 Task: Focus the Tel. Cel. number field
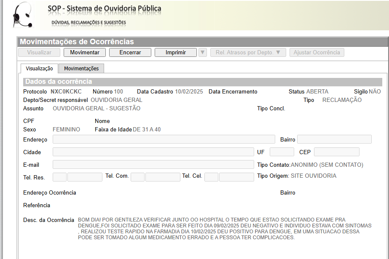click(x=236, y=177)
